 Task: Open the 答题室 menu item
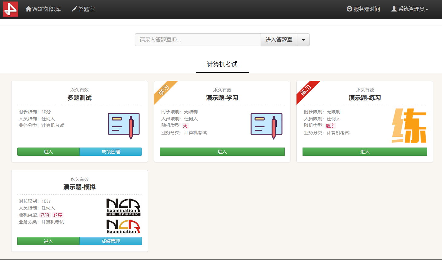[x=83, y=9]
